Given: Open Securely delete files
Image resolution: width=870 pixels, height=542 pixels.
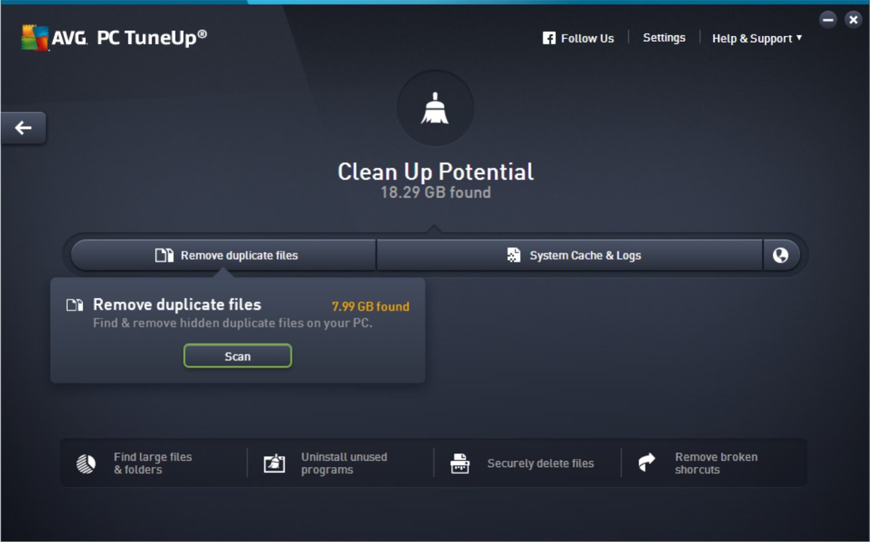Looking at the screenshot, I should 527,463.
